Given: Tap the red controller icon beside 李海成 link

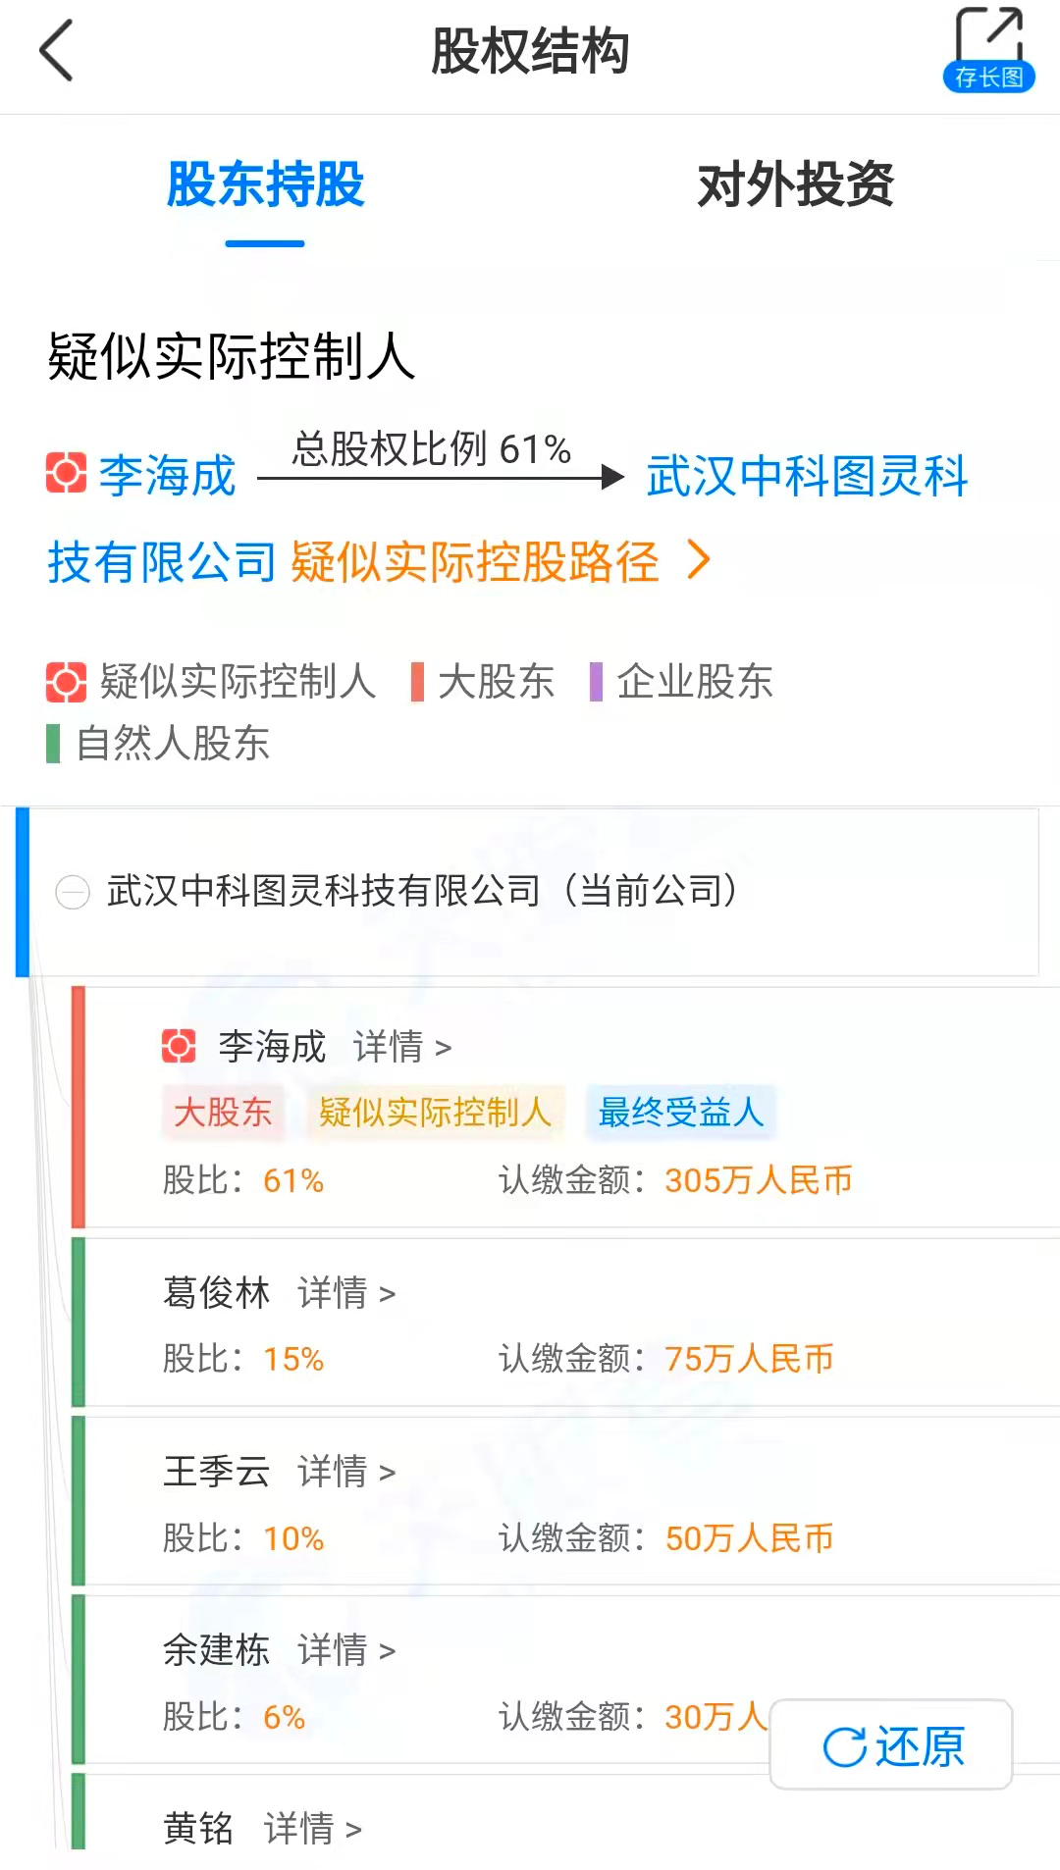Looking at the screenshot, I should pyautogui.click(x=66, y=473).
